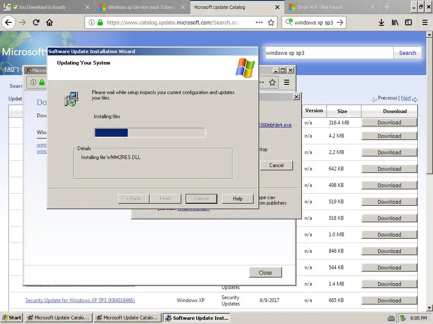The width and height of the screenshot is (433, 324).
Task: Click the on-screen keyboard tray icon
Action: click(391, 318)
